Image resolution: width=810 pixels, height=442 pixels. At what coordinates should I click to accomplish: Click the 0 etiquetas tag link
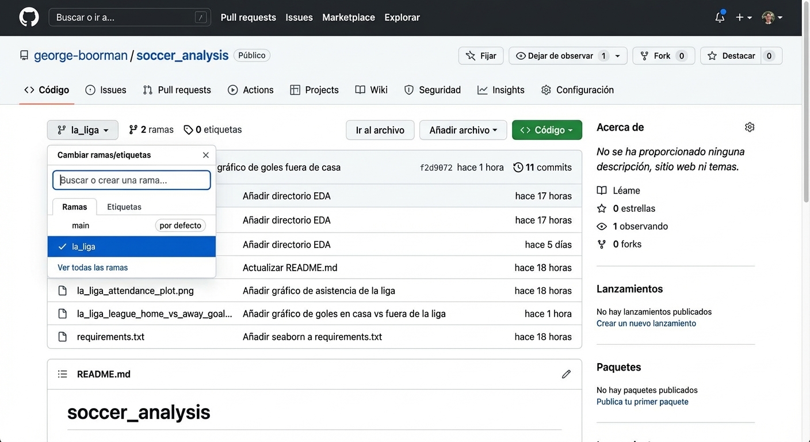213,130
